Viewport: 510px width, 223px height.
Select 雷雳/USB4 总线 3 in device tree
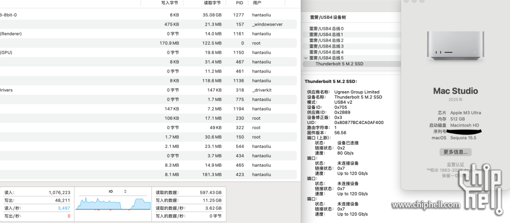coord(326,46)
